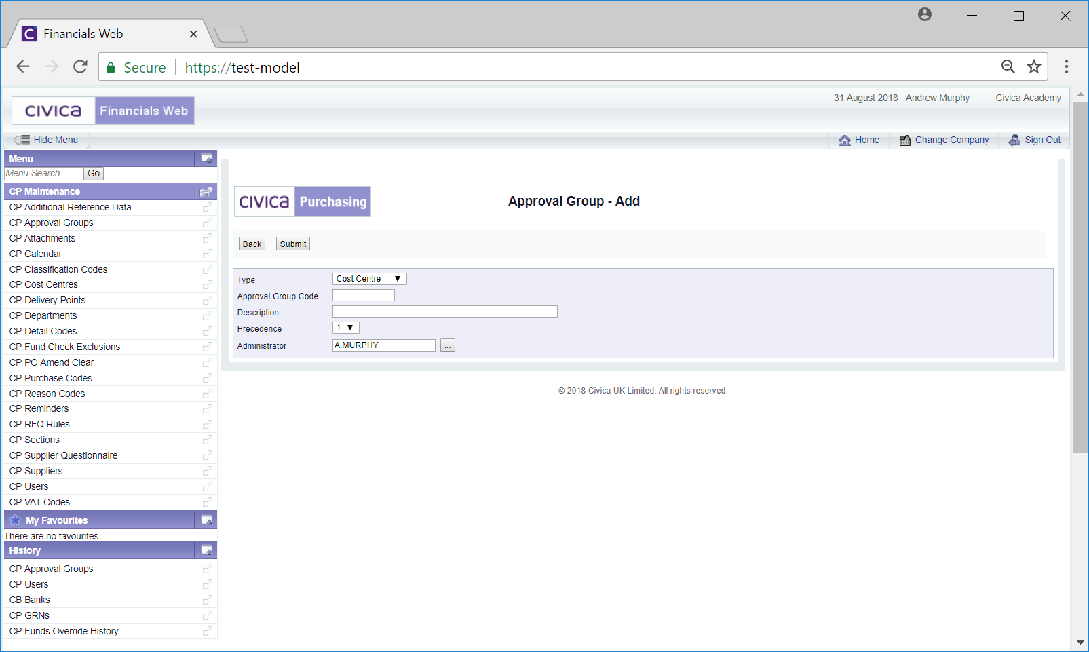Open the Type dropdown showing Cost Centre
This screenshot has width=1089, height=652.
click(x=369, y=279)
